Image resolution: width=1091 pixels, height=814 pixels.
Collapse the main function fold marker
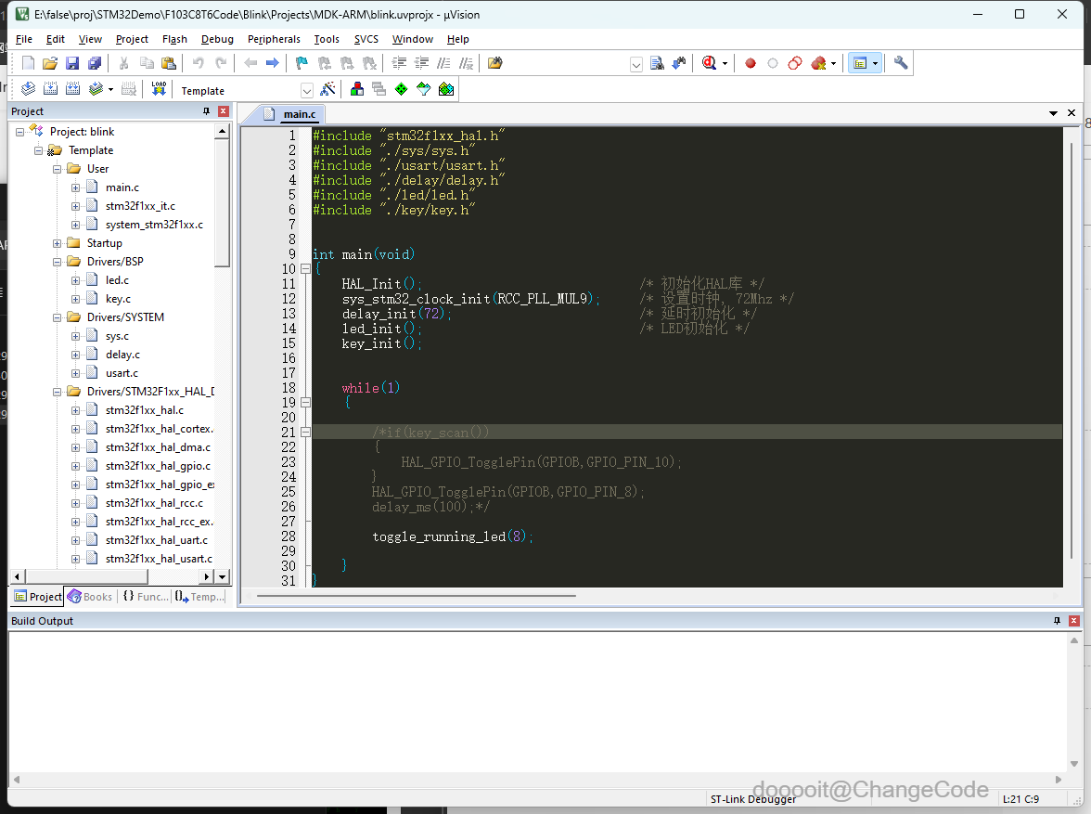305,269
